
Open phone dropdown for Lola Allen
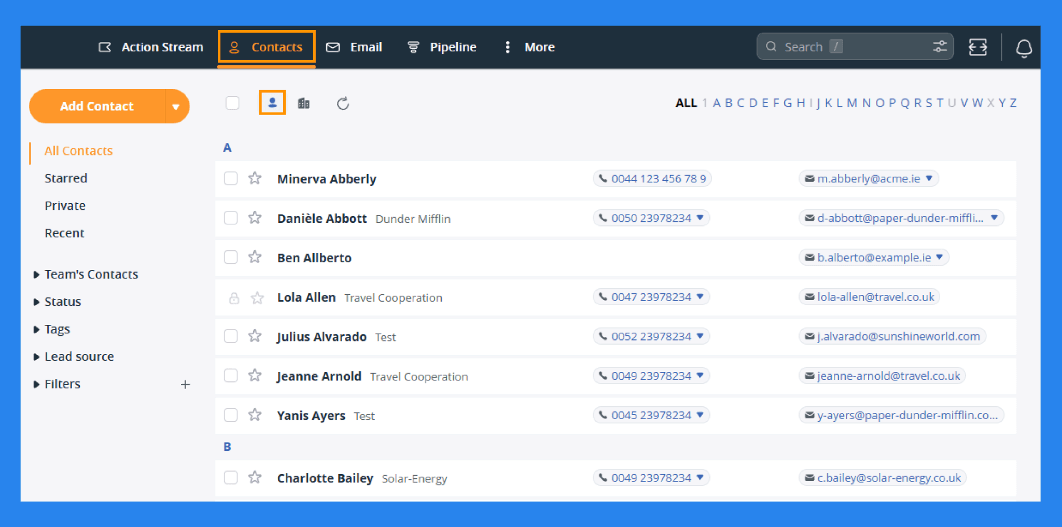pyautogui.click(x=700, y=296)
